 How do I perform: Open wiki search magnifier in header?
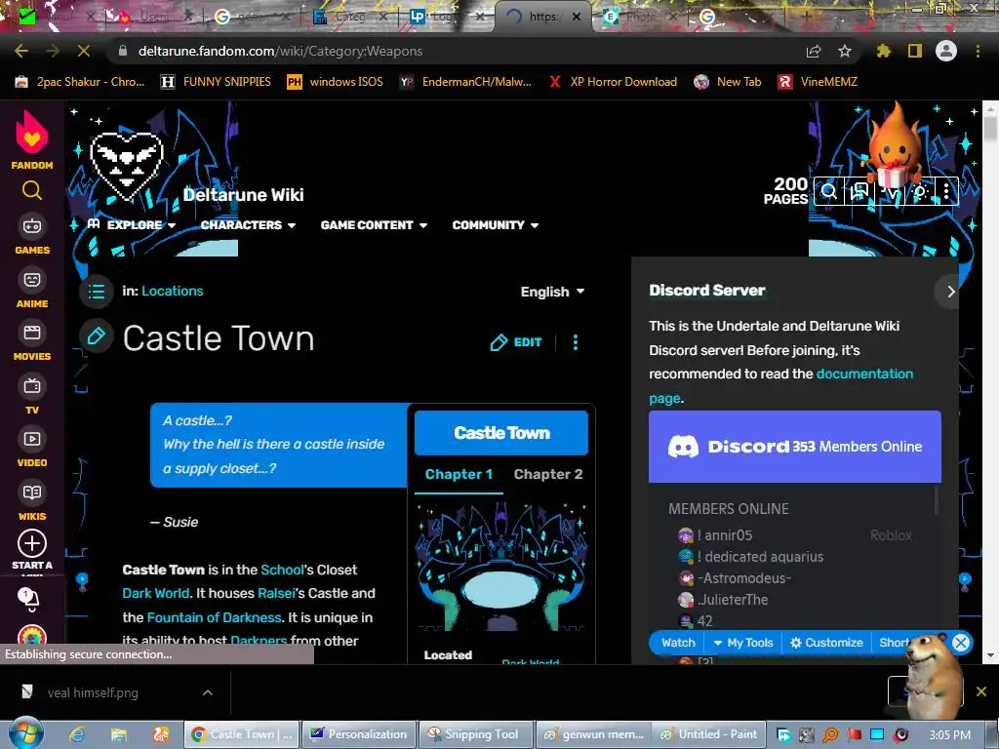click(x=829, y=191)
